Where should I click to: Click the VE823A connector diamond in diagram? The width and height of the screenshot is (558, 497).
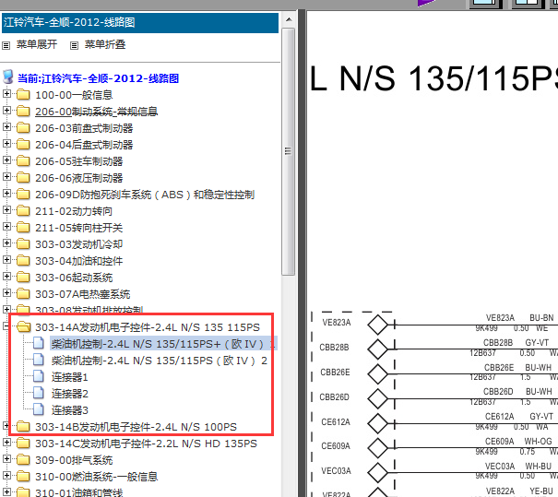[377, 325]
